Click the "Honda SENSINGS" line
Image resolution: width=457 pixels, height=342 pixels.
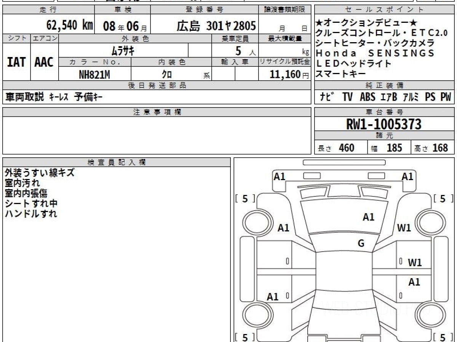point(375,53)
